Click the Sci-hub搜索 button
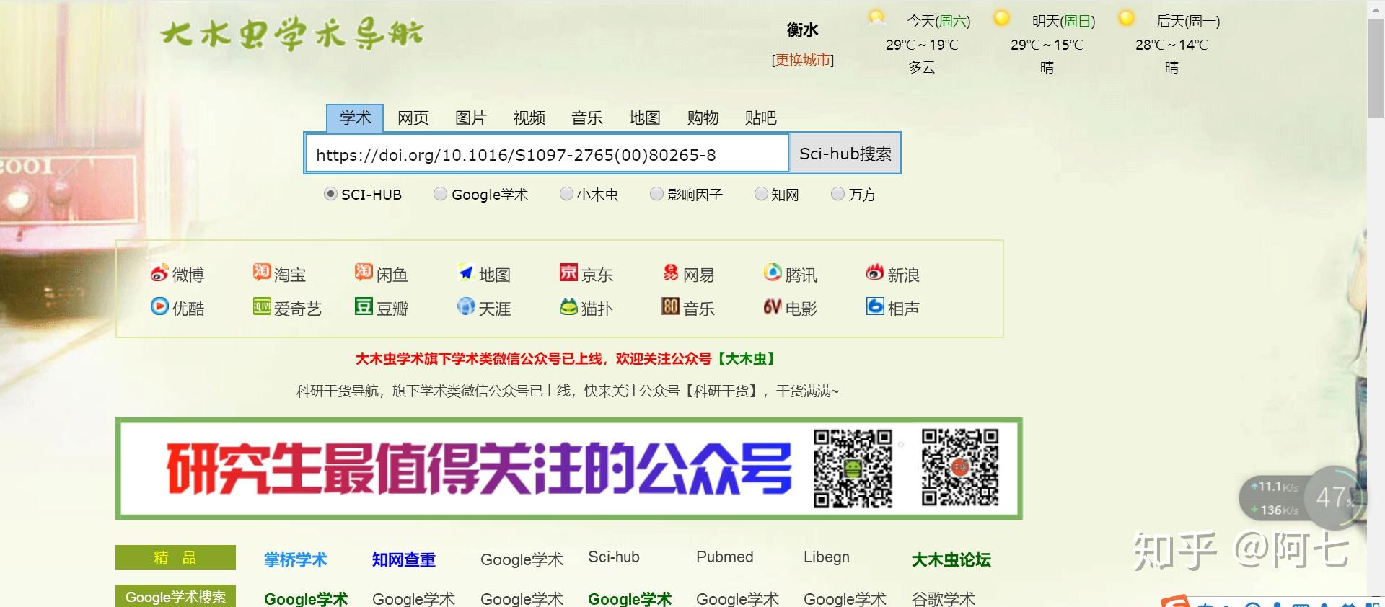The width and height of the screenshot is (1385, 607). [845, 154]
